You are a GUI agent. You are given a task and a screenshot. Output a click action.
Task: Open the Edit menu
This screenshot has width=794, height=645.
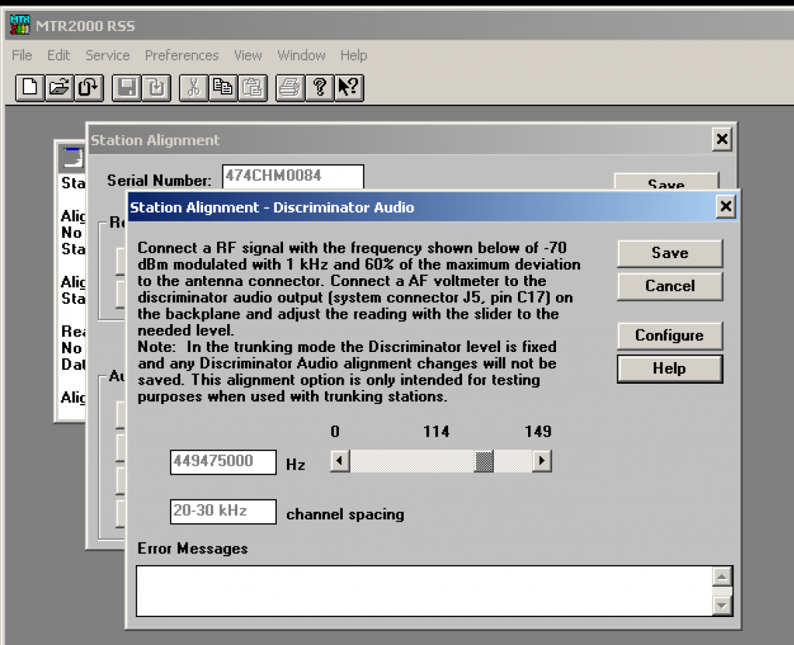(x=58, y=55)
